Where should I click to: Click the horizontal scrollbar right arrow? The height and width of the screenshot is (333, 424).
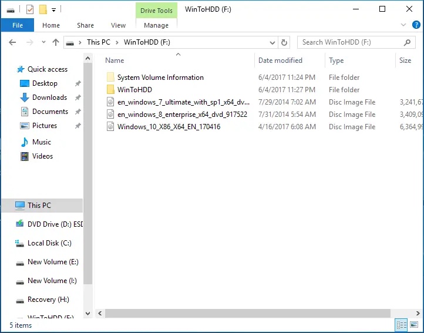(418, 313)
